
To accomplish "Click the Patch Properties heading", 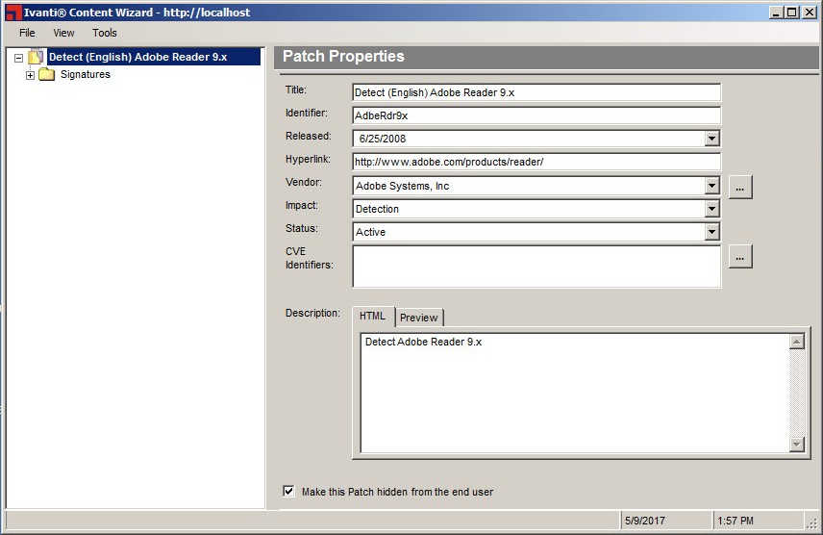I will pos(343,56).
